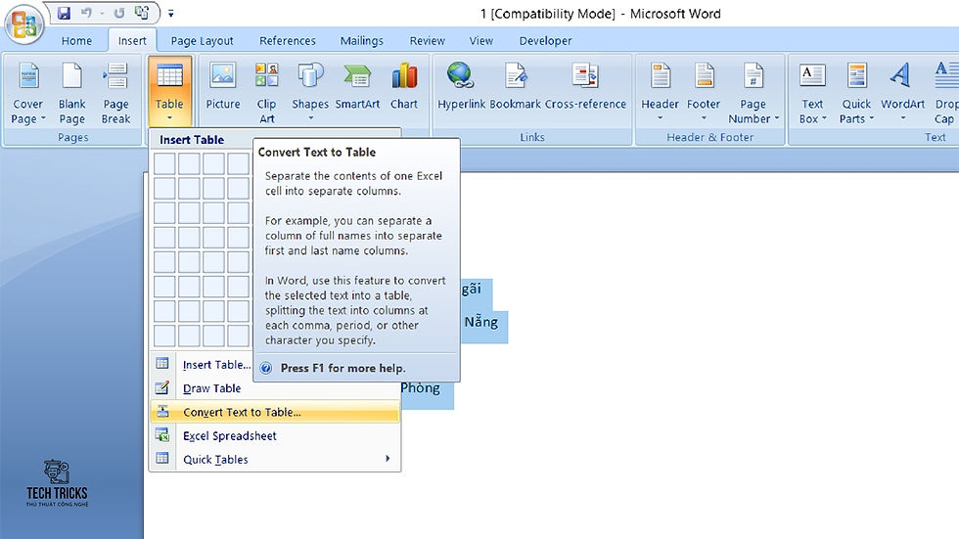
Task: Open the Text Box gallery
Action: click(x=812, y=94)
